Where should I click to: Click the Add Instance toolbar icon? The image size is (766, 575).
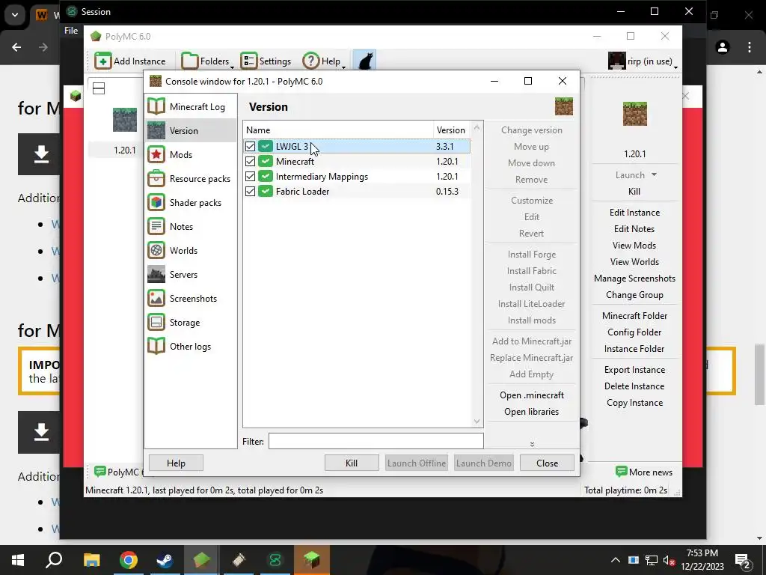click(x=102, y=61)
